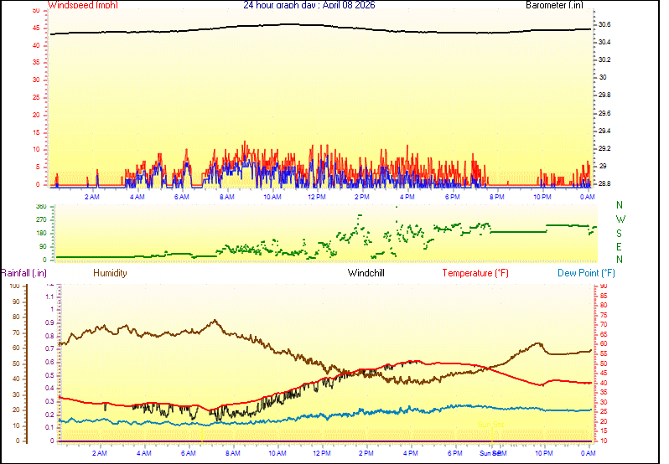
Task: Click 10 PM on the windspeed time axis
Action: click(x=542, y=197)
